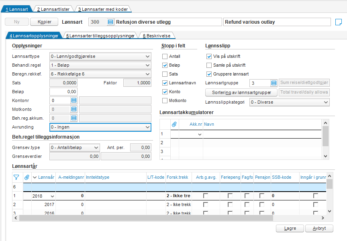
Task: Open Lønnsarter med koder tab
Action: pos(103,9)
